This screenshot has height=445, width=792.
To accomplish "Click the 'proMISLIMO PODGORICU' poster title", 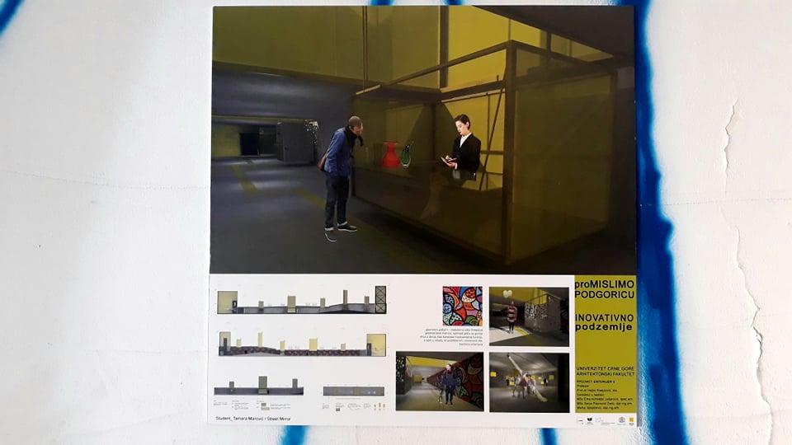I will pos(605,289).
